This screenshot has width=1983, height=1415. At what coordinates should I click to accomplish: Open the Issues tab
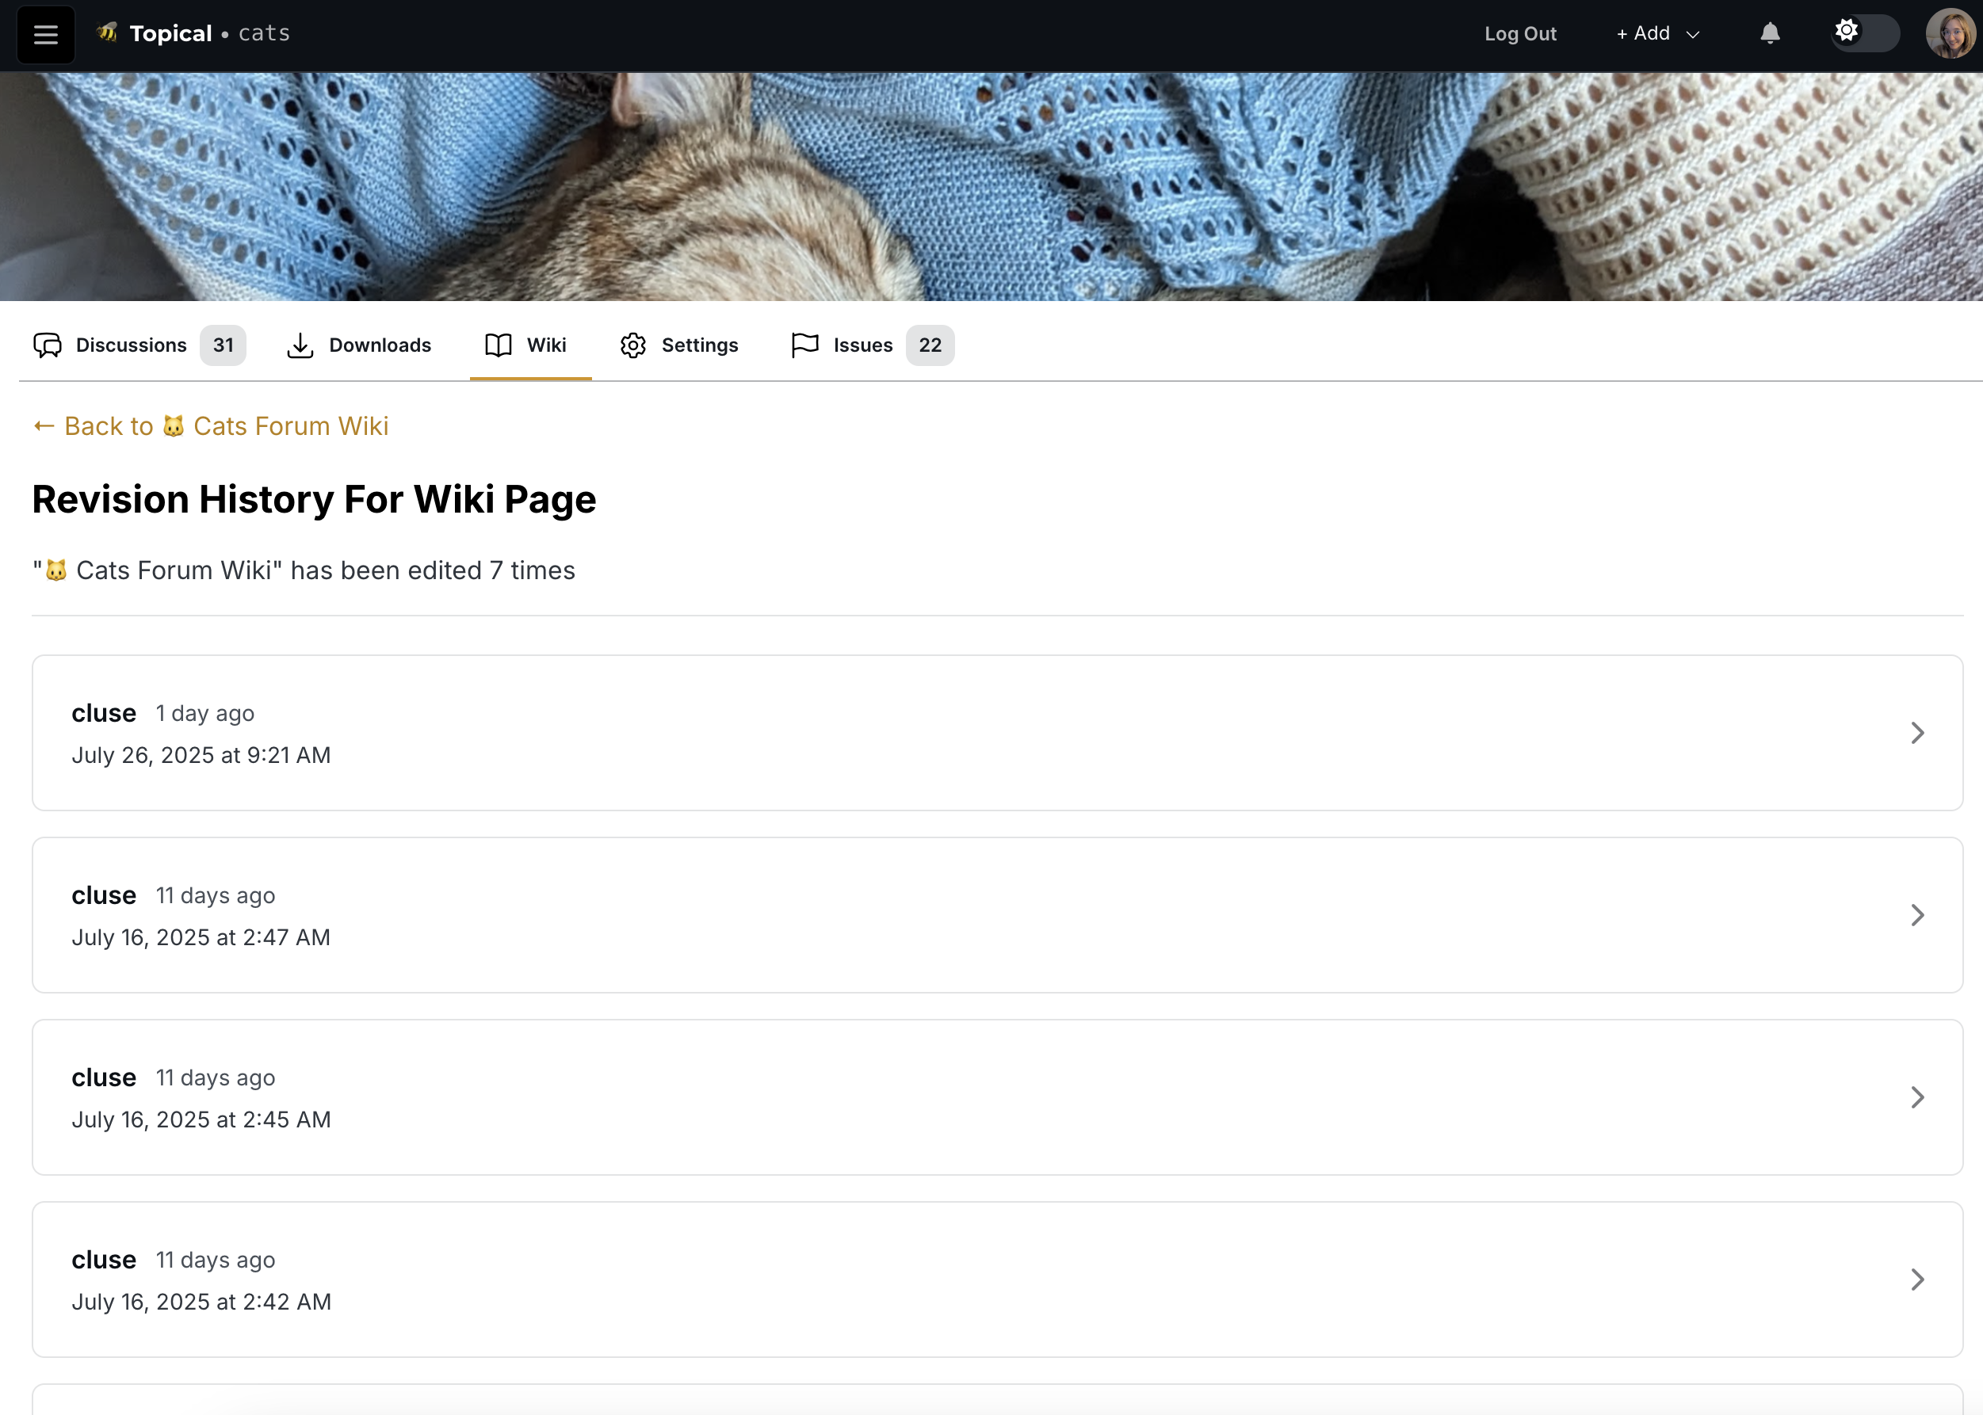pyautogui.click(x=872, y=345)
